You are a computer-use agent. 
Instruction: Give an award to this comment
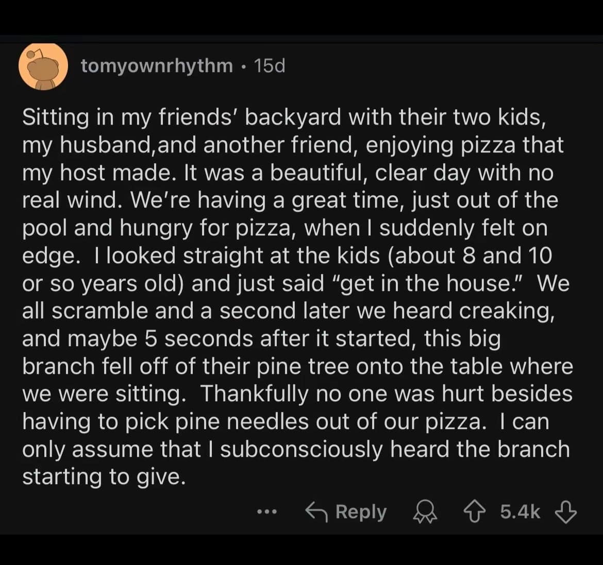click(x=424, y=512)
